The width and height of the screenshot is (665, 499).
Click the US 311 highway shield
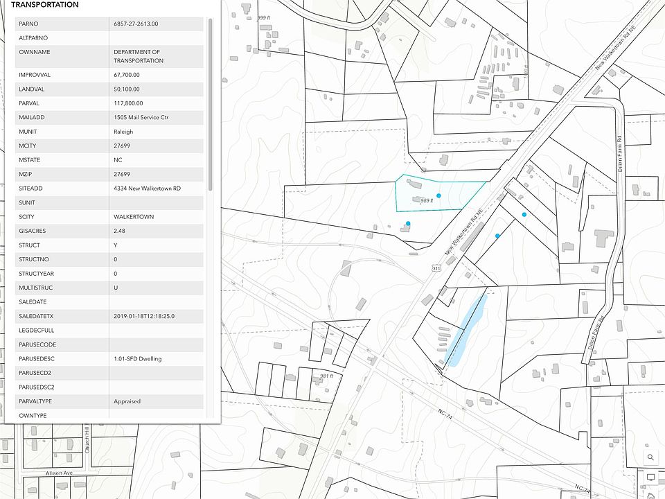(x=436, y=267)
